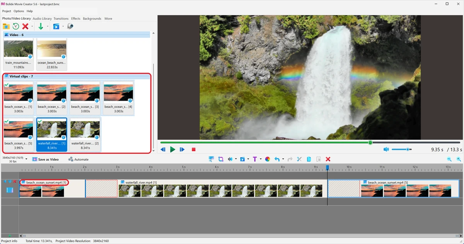Image resolution: width=464 pixels, height=244 pixels.
Task: Click the preview seek bar handle
Action: pyautogui.click(x=370, y=143)
